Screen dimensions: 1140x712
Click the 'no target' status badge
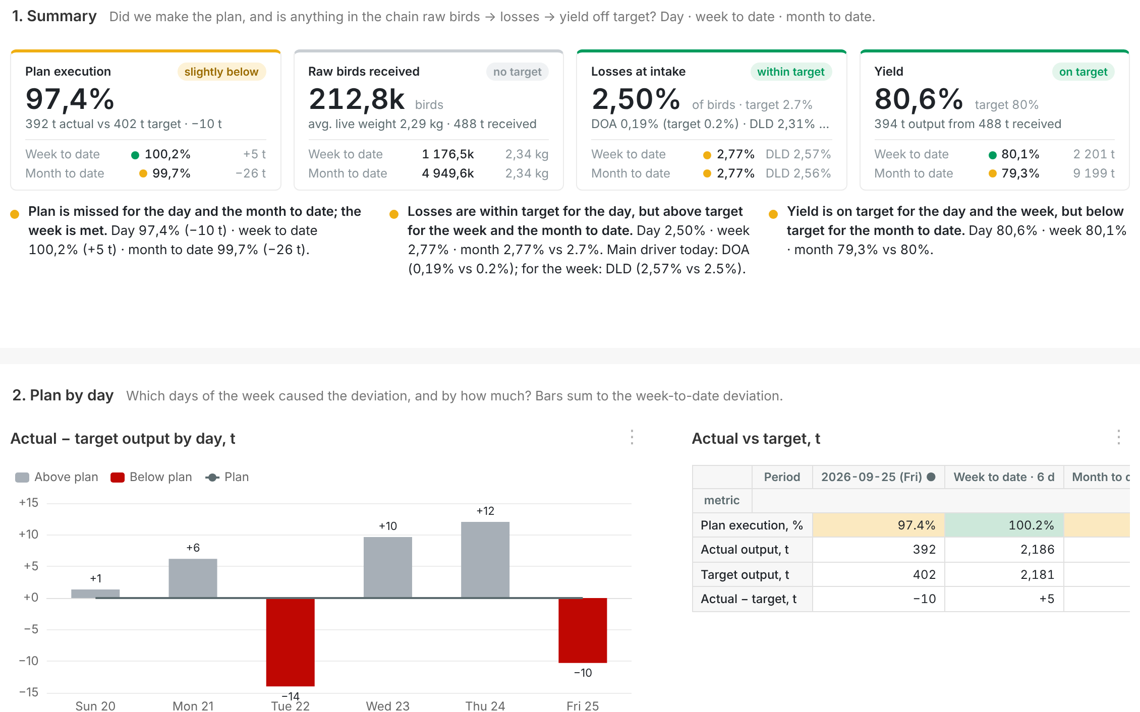pyautogui.click(x=518, y=72)
